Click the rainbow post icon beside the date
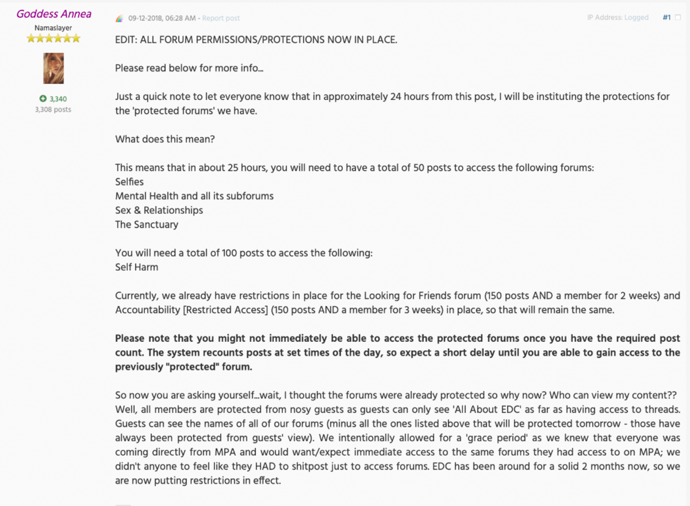The image size is (690, 506). [119, 19]
